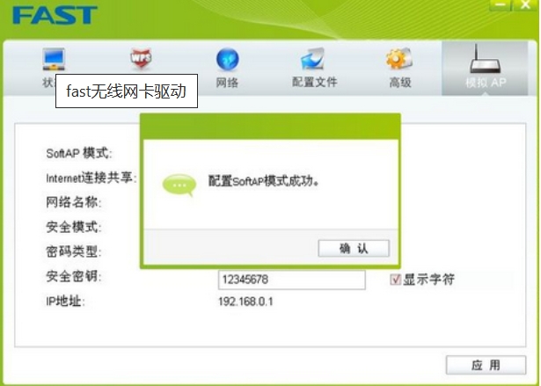Screen dimensions: 541x386
Task: Select the Soft AP router icon
Action: click(x=485, y=59)
